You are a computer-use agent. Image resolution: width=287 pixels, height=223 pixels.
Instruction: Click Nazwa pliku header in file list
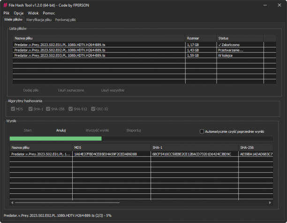tap(99, 38)
